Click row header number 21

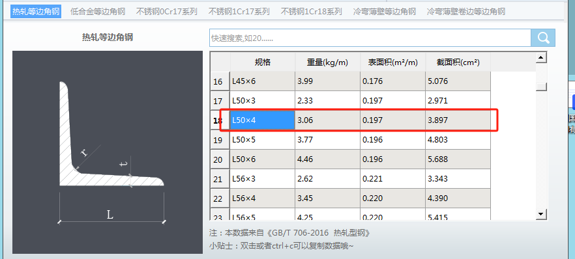pyautogui.click(x=220, y=179)
